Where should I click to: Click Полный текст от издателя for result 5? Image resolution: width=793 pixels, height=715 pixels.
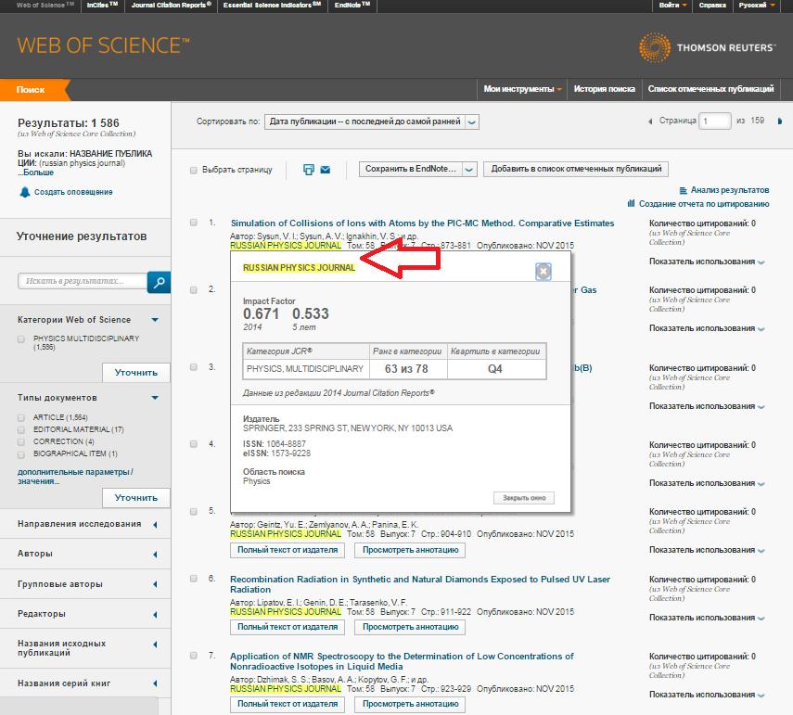click(288, 550)
